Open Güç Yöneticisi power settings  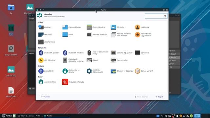point(47,60)
